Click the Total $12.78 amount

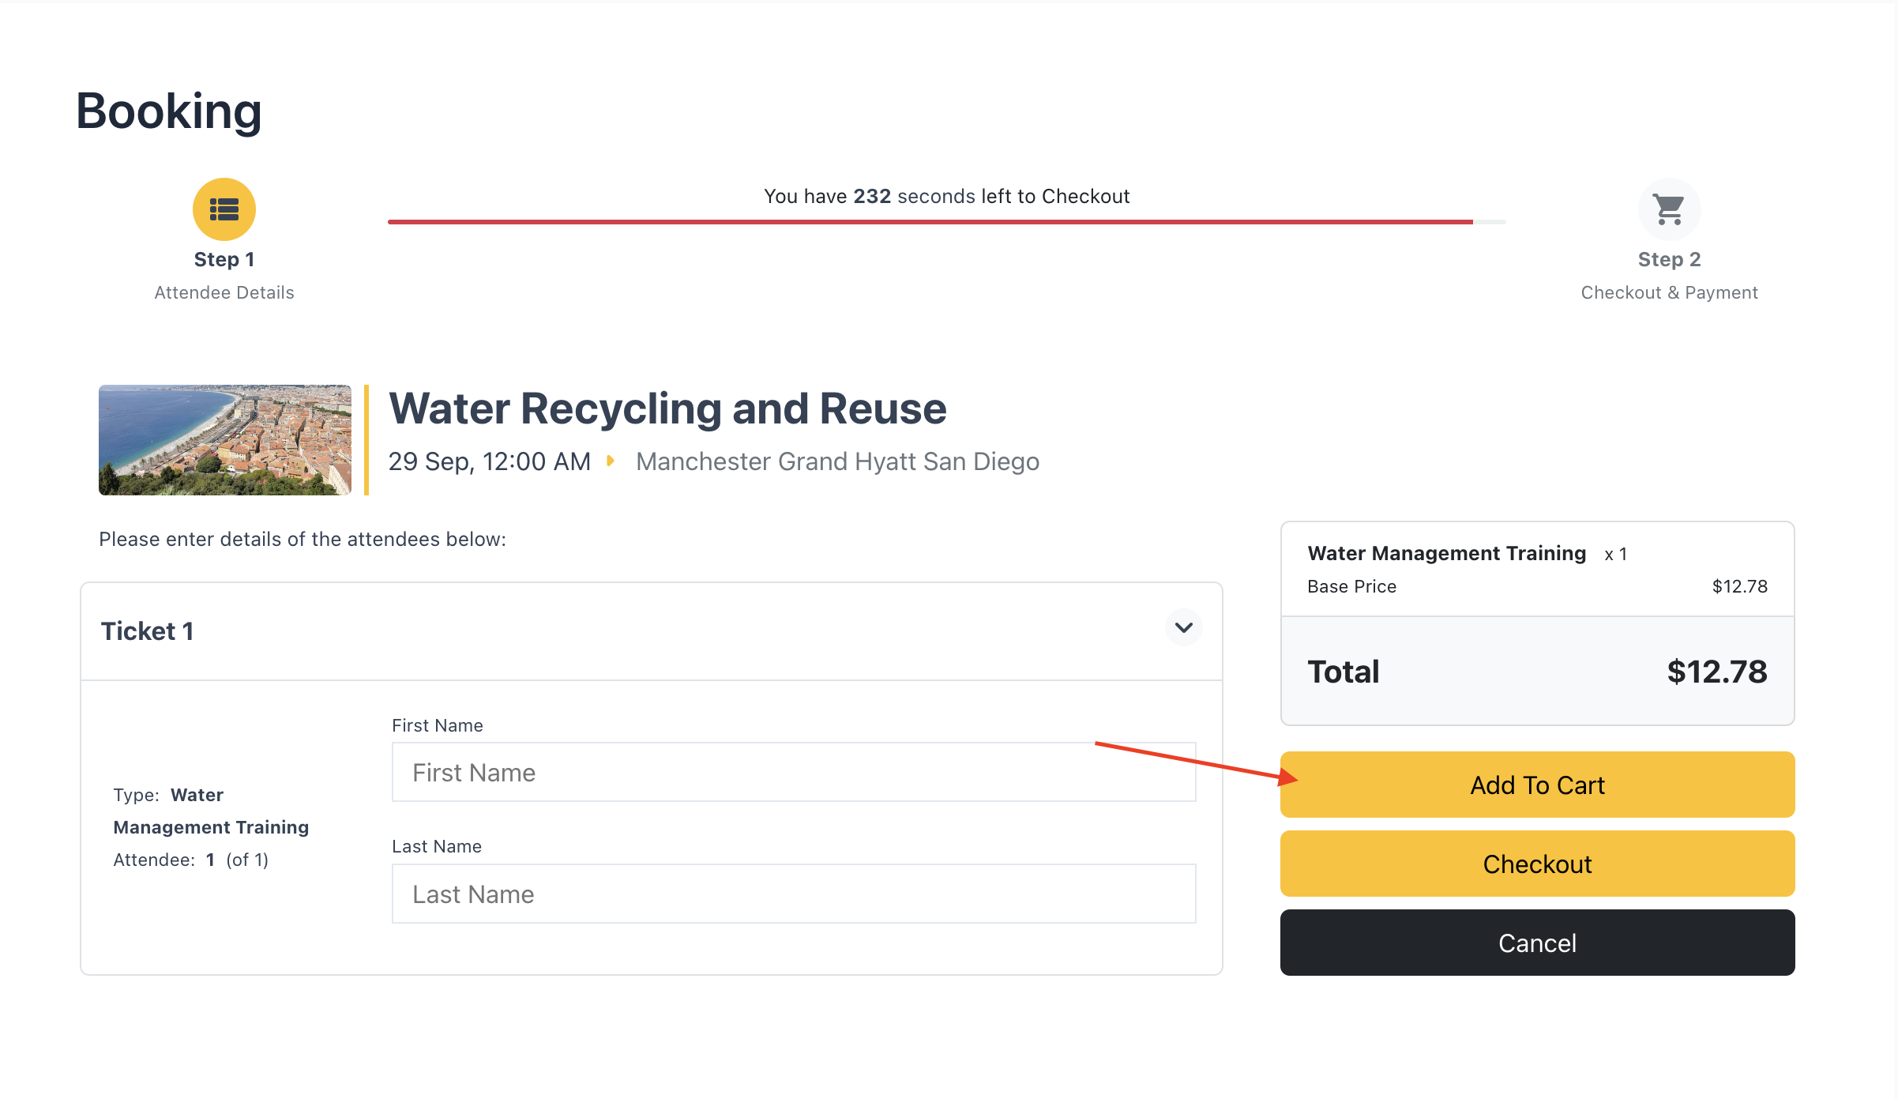1716,672
